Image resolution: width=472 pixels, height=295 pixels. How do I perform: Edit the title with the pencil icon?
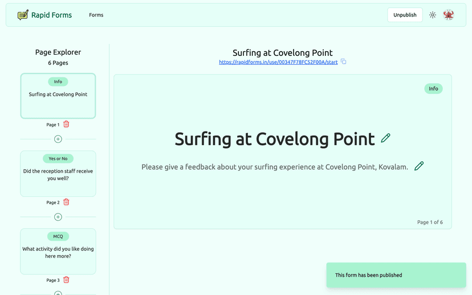tap(386, 138)
